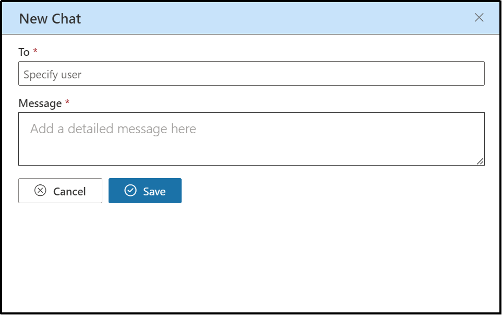Click the circled checkmark icon inside Save
This screenshot has width=502, height=315.
click(130, 190)
